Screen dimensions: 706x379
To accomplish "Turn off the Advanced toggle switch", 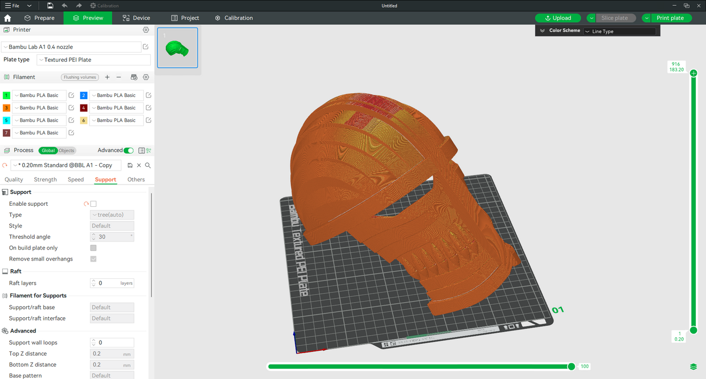I will (x=129, y=151).
